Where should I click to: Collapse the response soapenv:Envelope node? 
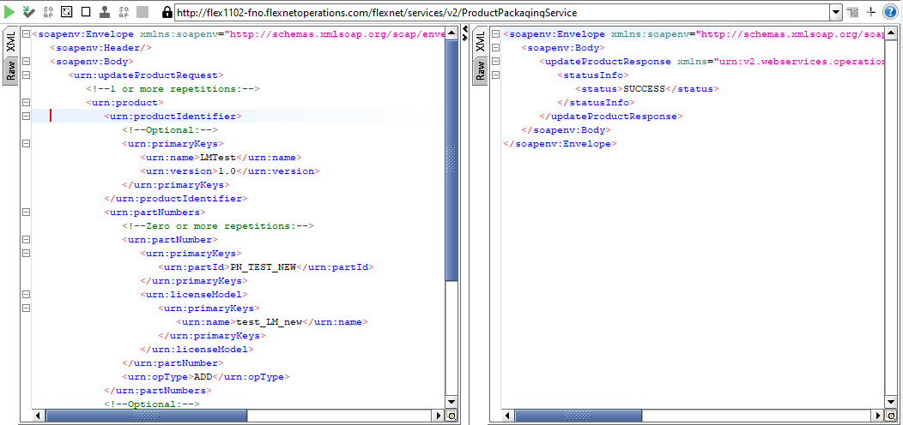[495, 34]
